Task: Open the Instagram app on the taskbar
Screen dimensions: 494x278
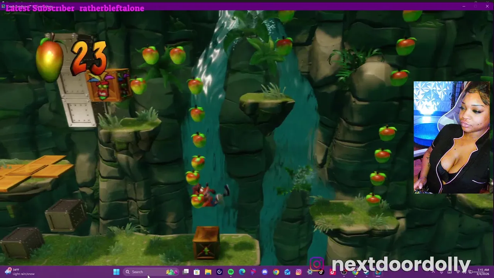Action: [298, 272]
